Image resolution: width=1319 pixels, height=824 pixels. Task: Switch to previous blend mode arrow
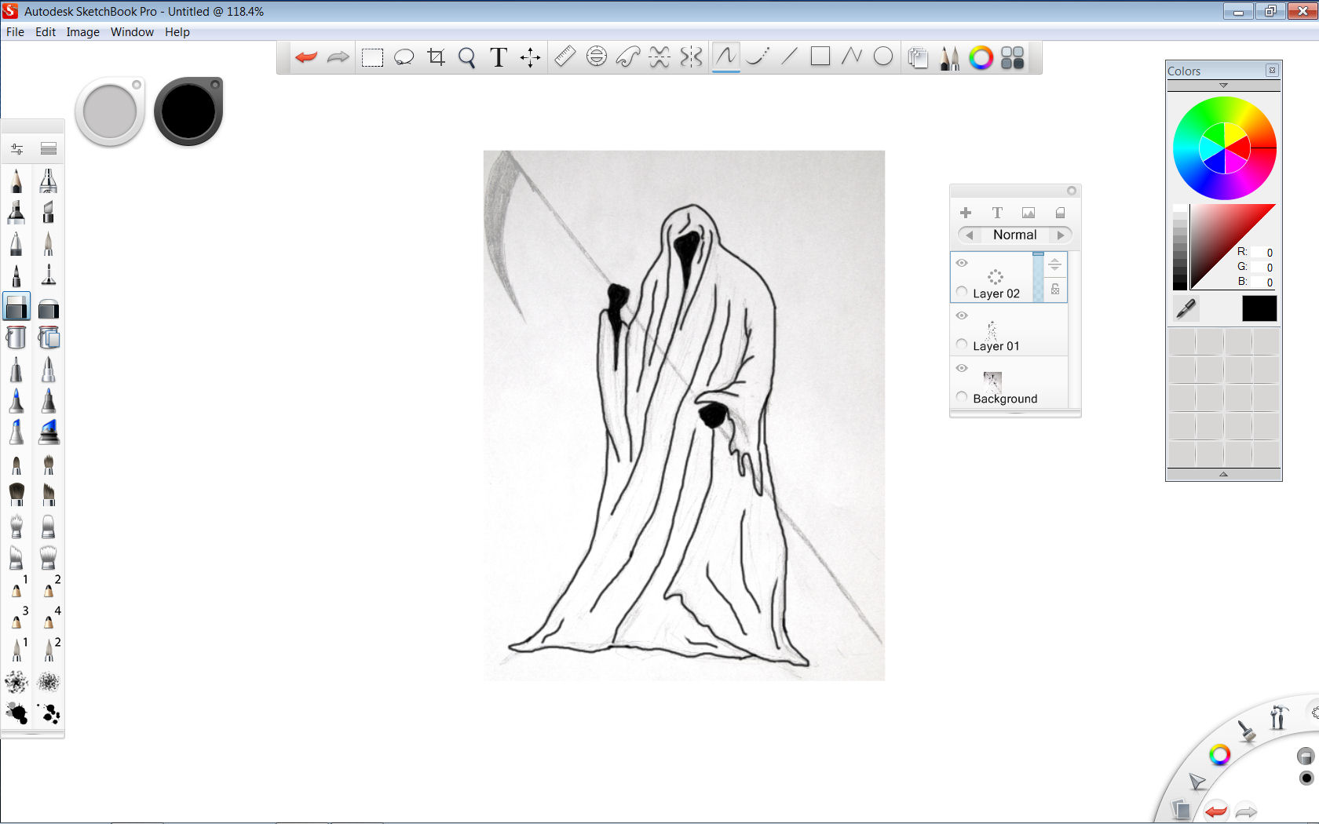970,235
